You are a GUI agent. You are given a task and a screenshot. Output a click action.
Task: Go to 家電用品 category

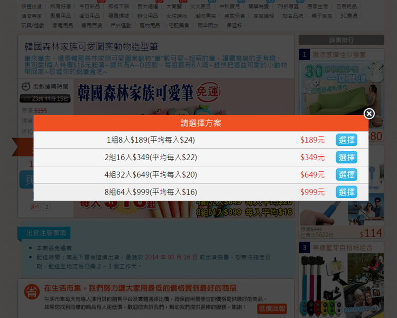tap(63, 26)
